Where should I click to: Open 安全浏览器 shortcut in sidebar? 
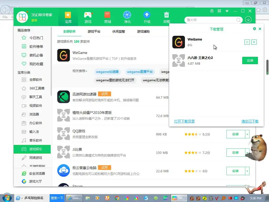pyautogui.click(x=33, y=174)
